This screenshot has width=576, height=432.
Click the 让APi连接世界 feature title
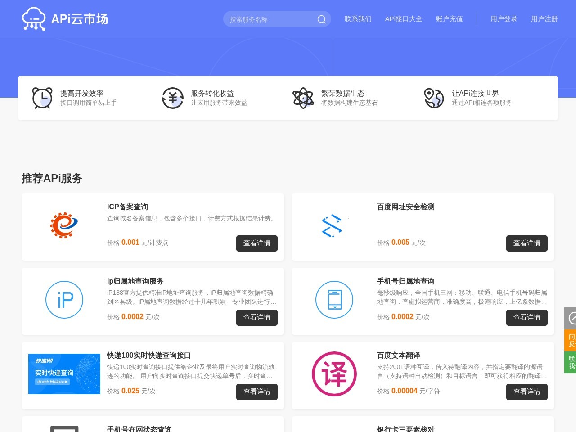475,94
